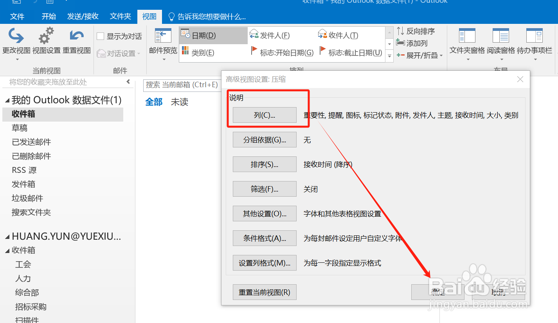This screenshot has width=558, height=323.
Task: Click Reverse Sort (反向排序)
Action: coord(416,31)
